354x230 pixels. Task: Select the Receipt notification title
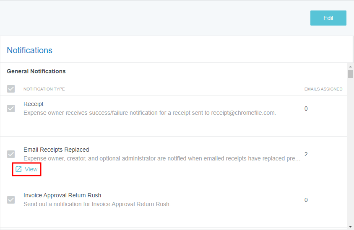[x=34, y=104]
